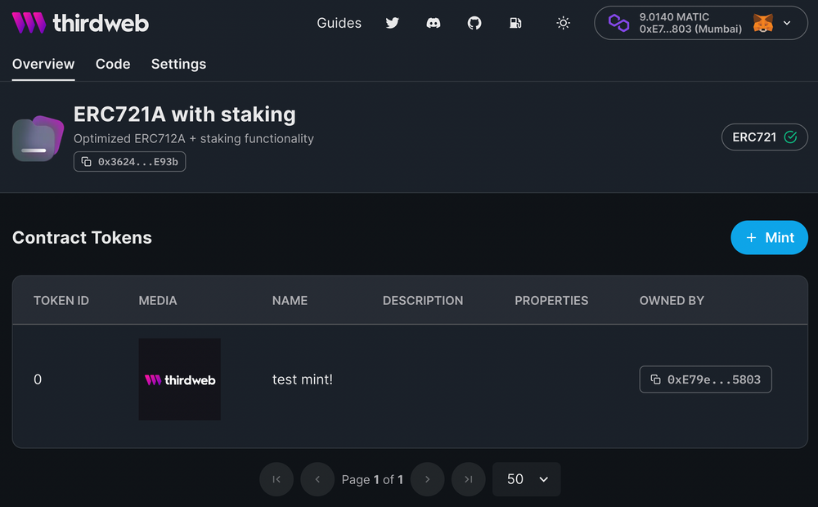Open the Guides link
The height and width of the screenshot is (507, 818).
click(339, 23)
